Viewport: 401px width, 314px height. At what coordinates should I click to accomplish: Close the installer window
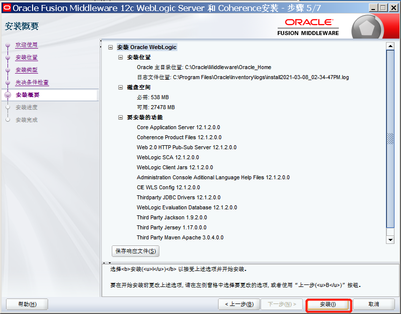[393, 8]
